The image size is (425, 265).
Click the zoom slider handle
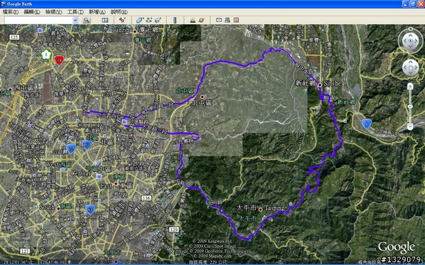tap(410, 107)
